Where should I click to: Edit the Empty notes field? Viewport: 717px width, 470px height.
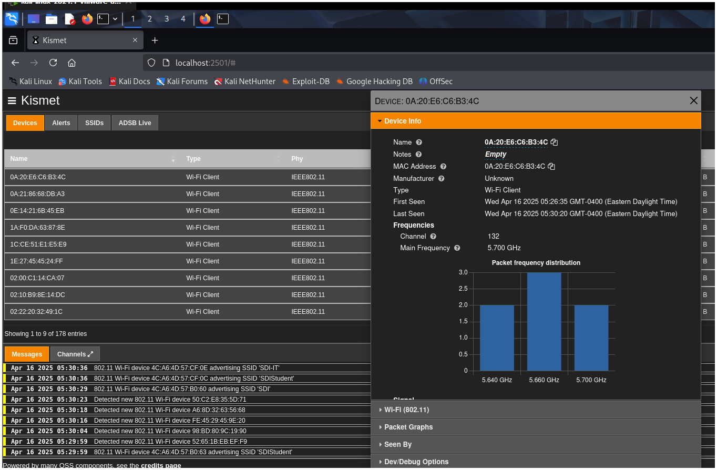496,155
